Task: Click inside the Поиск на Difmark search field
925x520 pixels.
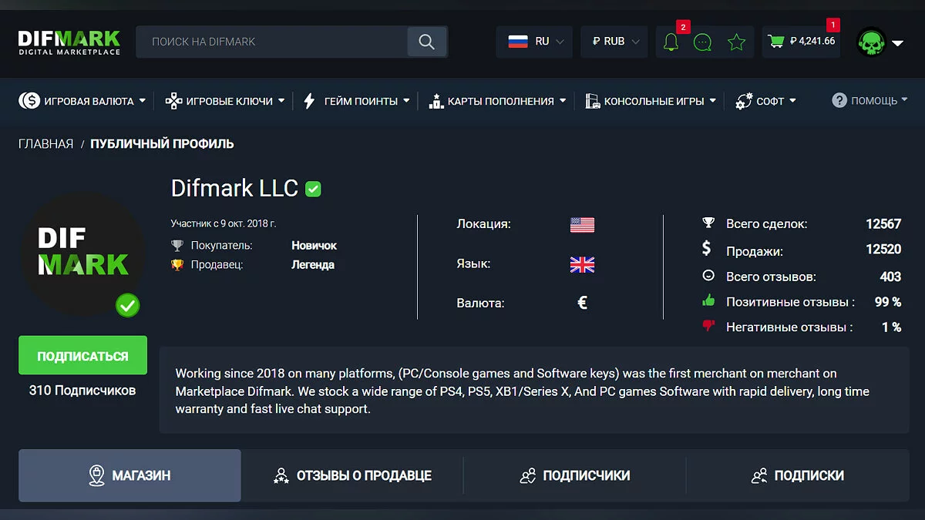Action: click(x=271, y=42)
